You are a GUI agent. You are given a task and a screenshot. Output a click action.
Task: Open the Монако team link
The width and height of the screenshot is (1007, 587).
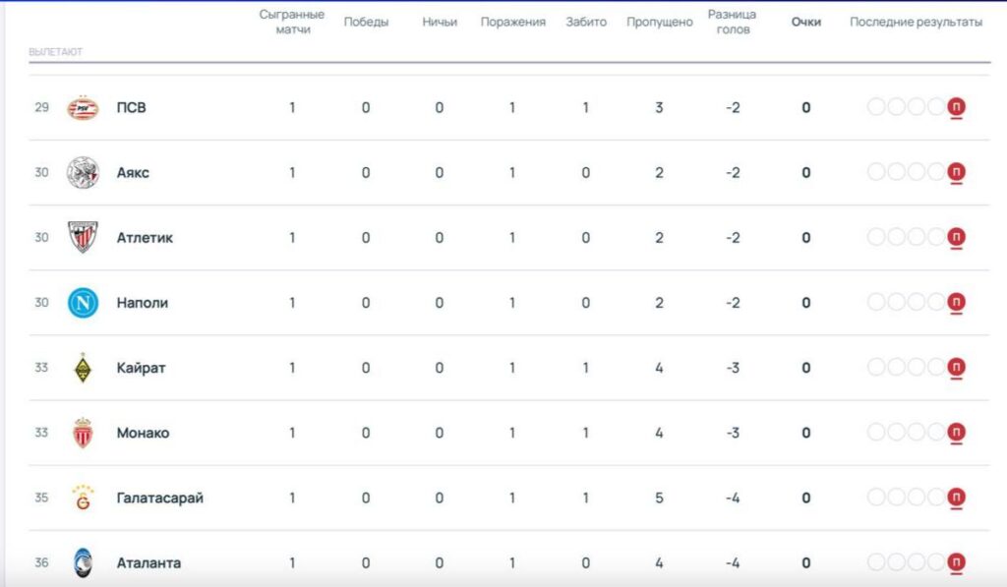[x=143, y=433]
